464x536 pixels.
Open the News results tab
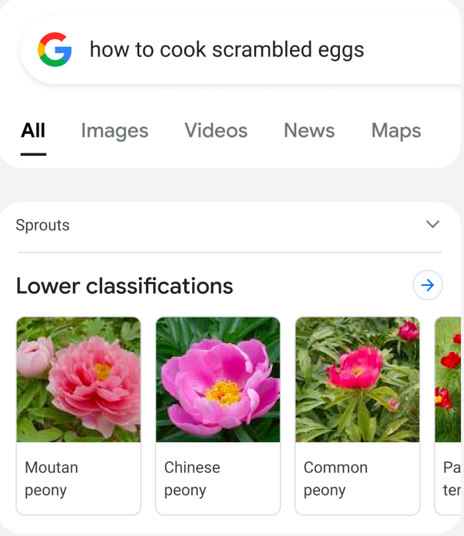pos(309,130)
